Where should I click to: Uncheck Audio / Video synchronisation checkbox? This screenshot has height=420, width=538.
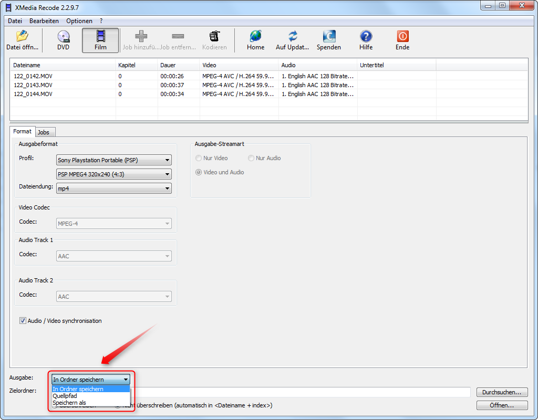23,321
